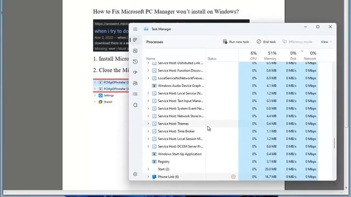Click Efficiency mode button

click(297, 42)
